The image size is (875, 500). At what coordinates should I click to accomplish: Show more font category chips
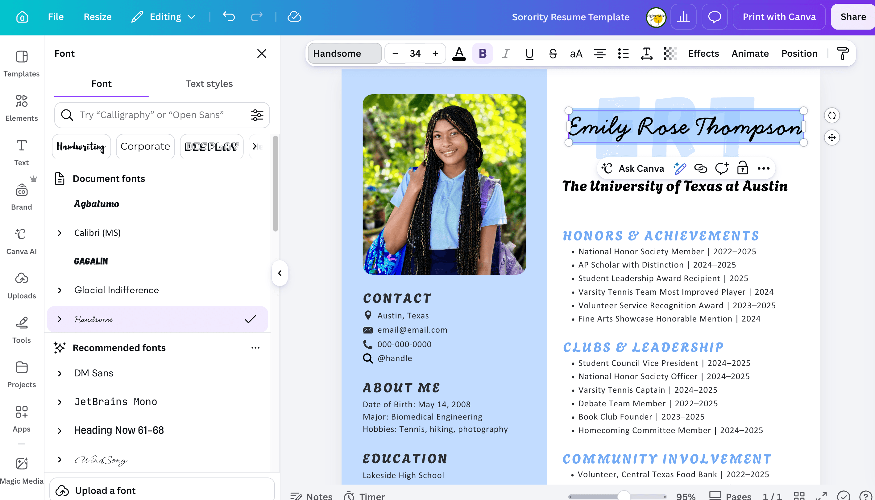pos(255,146)
